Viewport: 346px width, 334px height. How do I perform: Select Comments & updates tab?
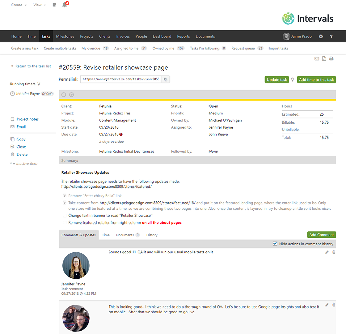[x=78, y=235]
